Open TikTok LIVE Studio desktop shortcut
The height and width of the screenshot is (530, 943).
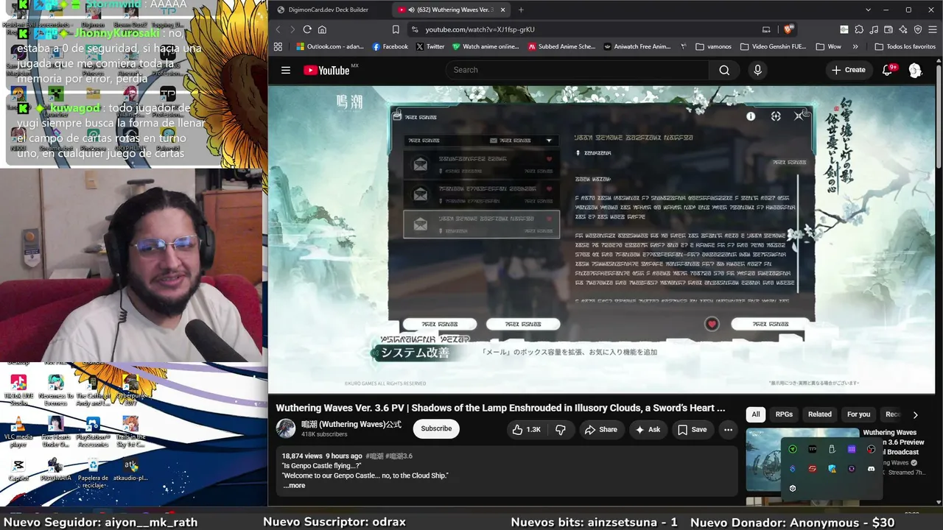coord(18,390)
